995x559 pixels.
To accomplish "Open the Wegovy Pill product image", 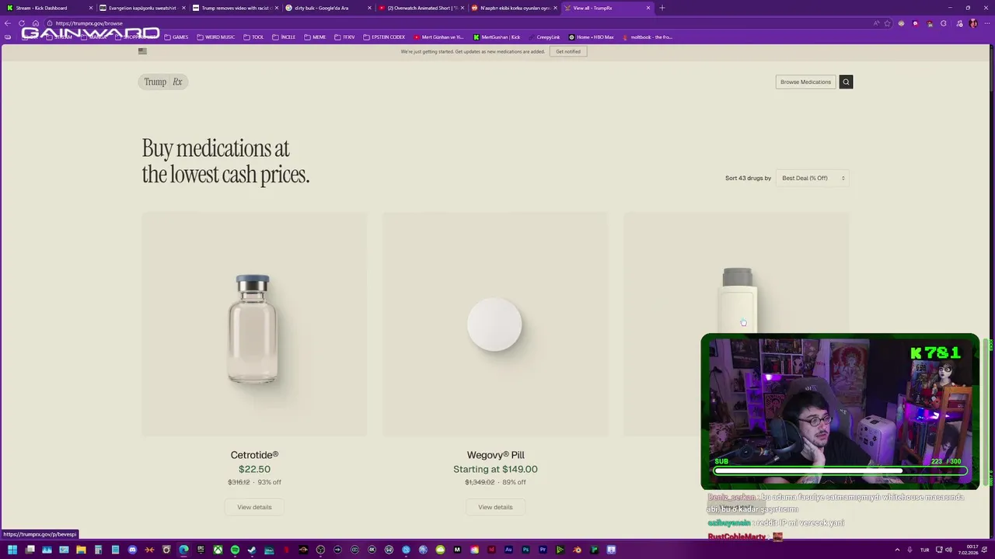I will point(495,325).
